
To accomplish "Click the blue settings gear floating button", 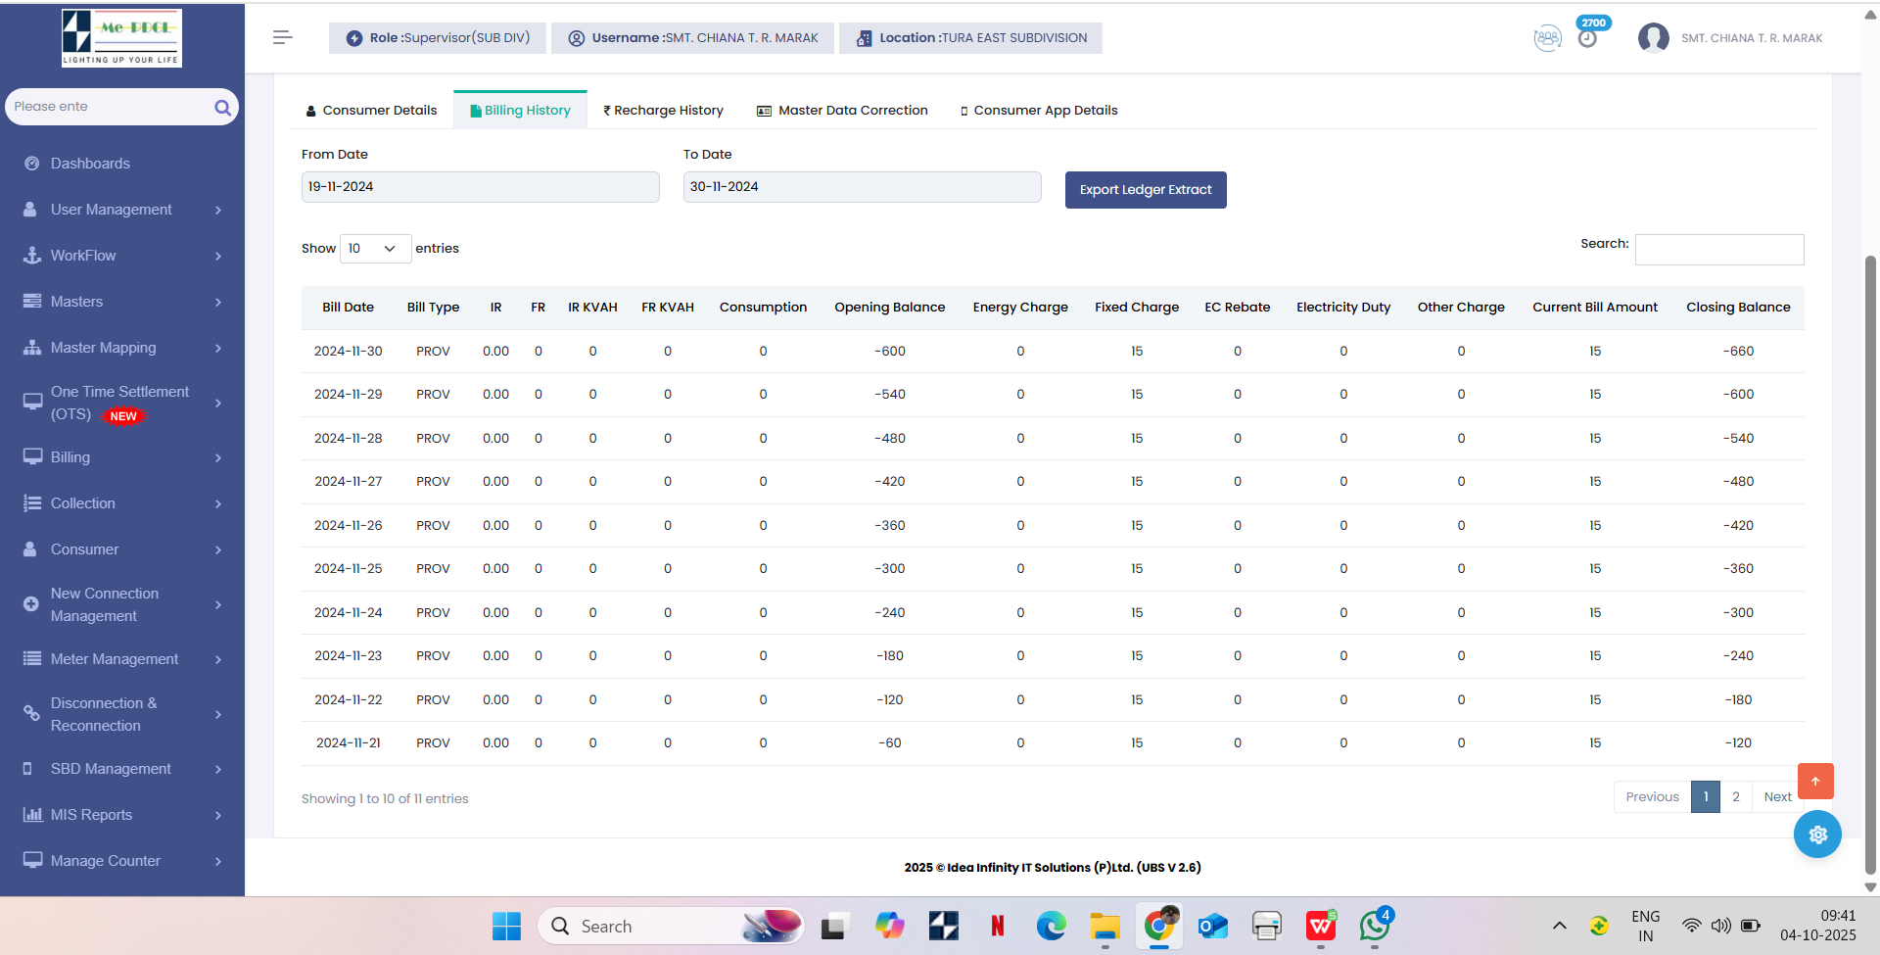I will point(1817,835).
